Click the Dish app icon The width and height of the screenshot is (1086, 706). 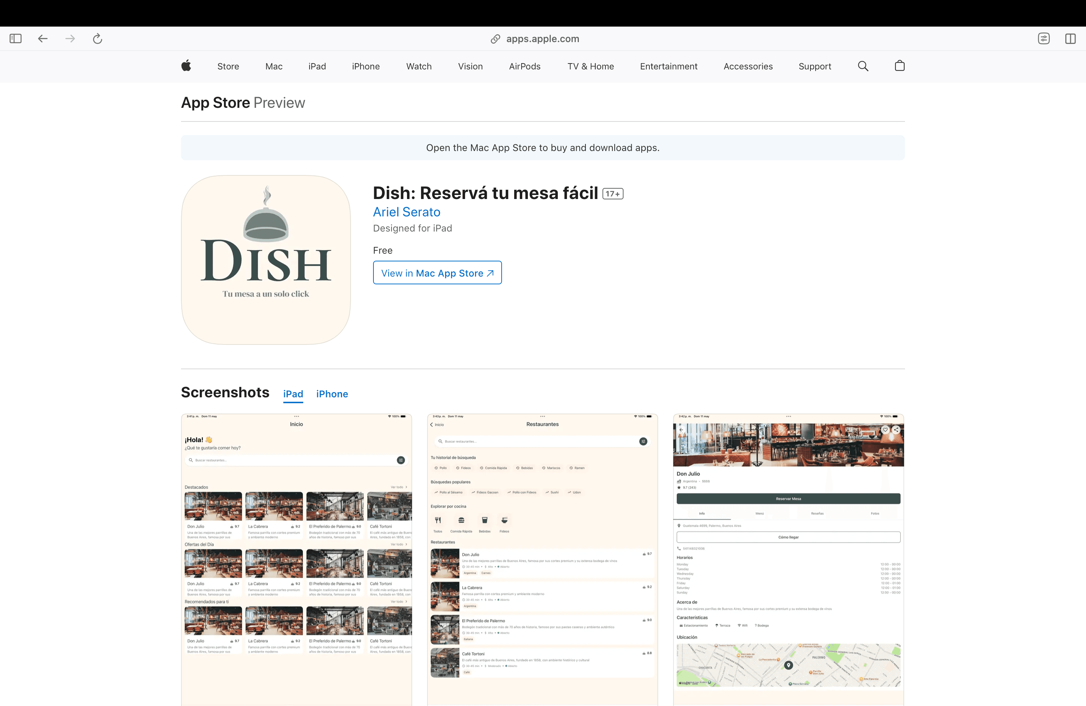click(x=266, y=260)
